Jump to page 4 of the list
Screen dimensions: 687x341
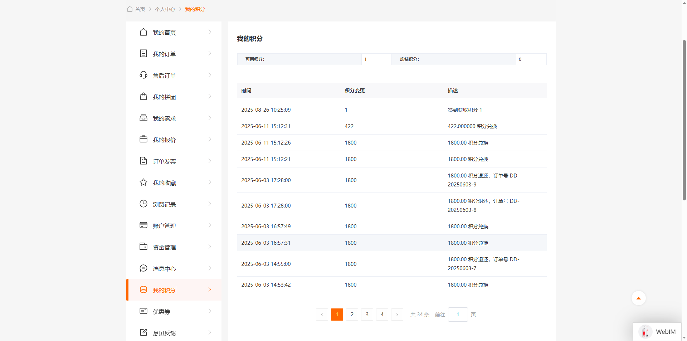382,315
